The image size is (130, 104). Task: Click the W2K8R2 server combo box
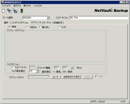pos(36,18)
